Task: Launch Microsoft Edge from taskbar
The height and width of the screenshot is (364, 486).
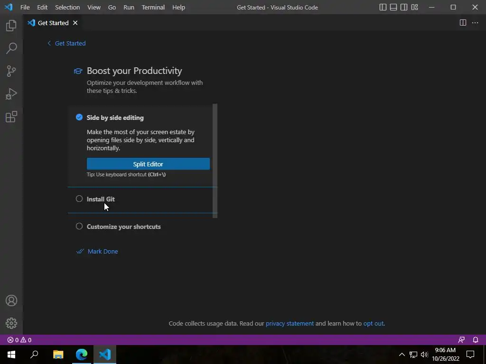Action: [82, 355]
